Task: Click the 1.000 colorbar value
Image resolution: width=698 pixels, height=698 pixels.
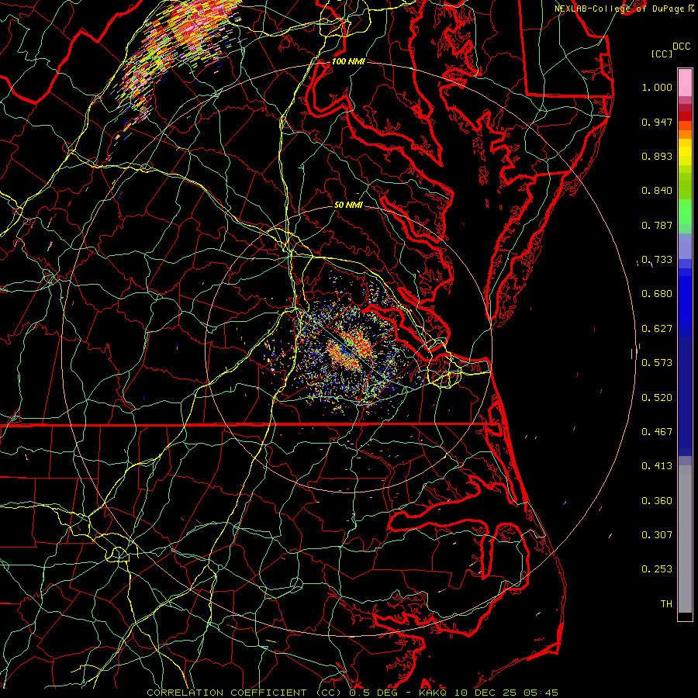Action: [x=657, y=87]
